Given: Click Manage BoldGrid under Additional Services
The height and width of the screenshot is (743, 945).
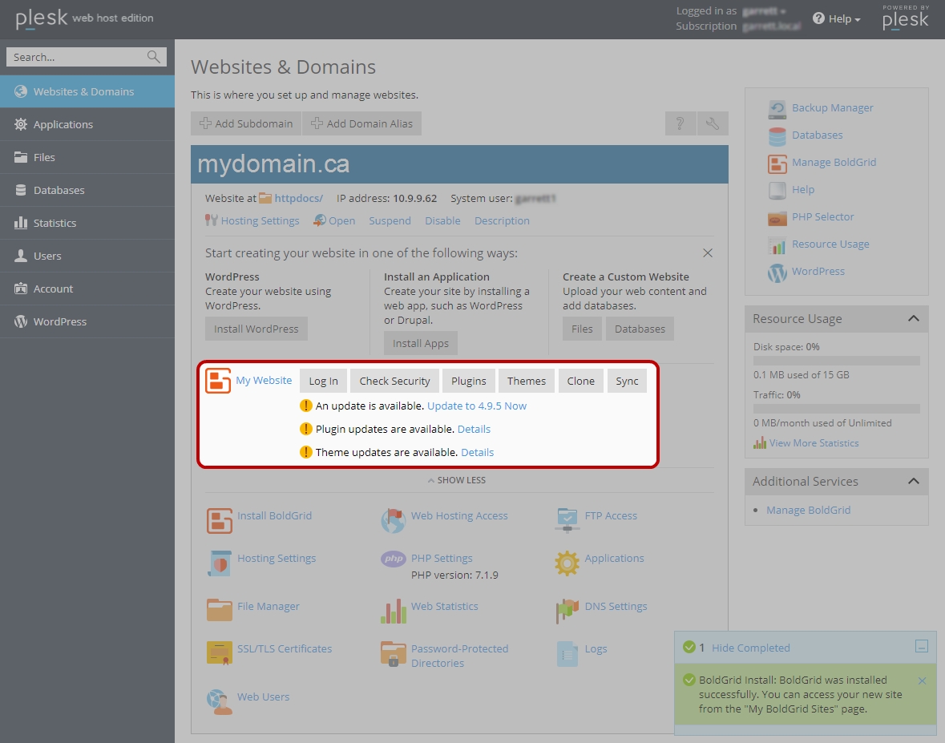Looking at the screenshot, I should click(x=808, y=510).
